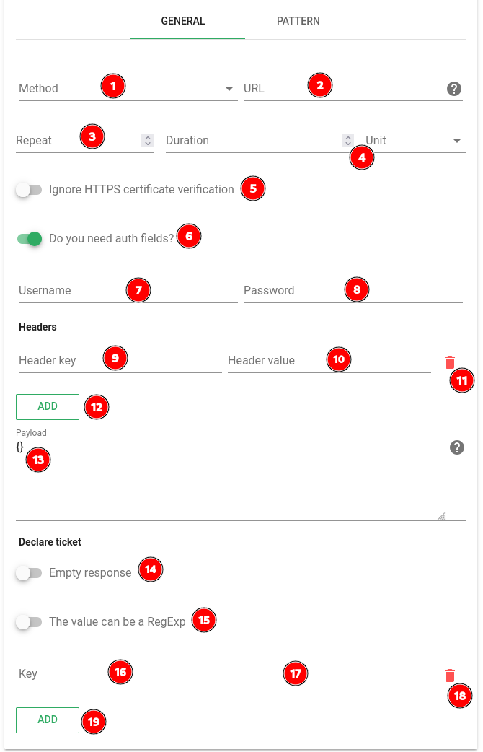Screen dimensions: 483x752
Task: Click the help icon beside the URL field
Action: pyautogui.click(x=453, y=89)
